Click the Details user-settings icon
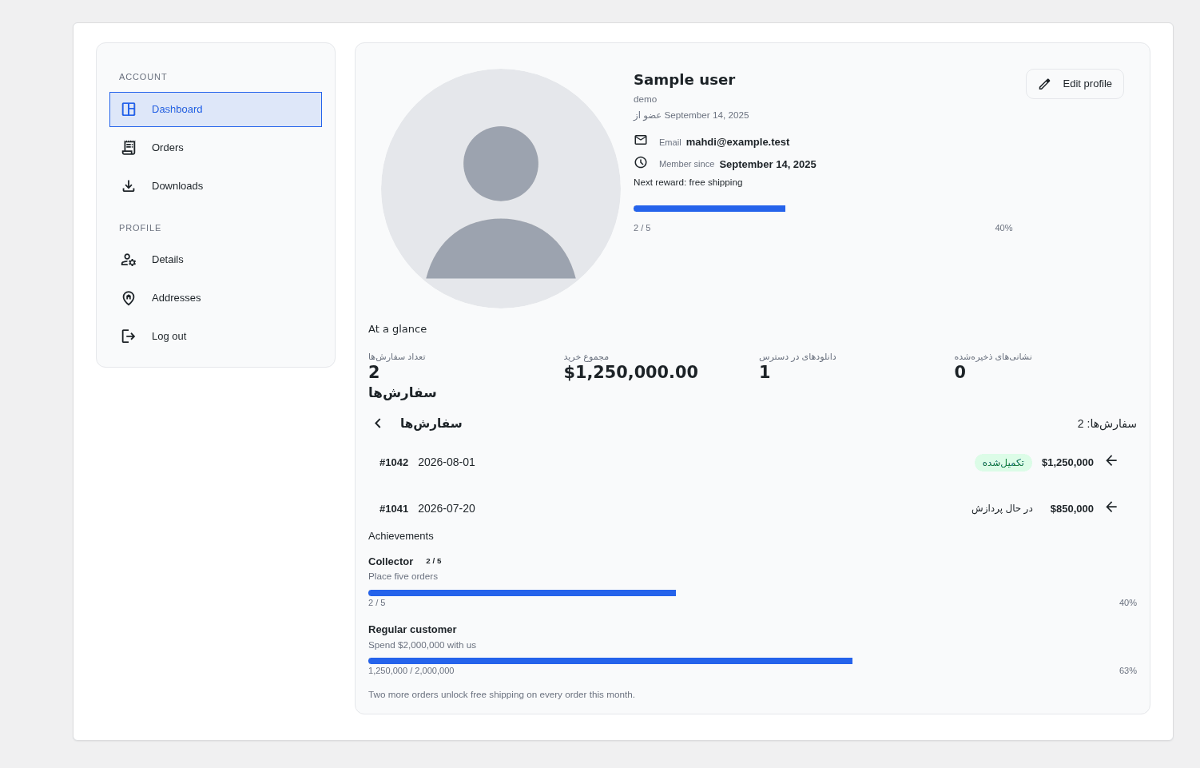This screenshot has width=1200, height=768. tap(129, 260)
